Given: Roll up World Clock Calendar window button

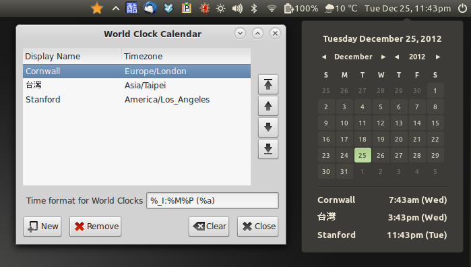Looking at the screenshot, I should click(257, 34).
